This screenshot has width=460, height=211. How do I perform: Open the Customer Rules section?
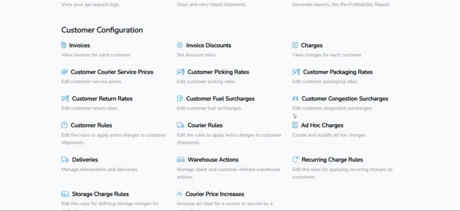pyautogui.click(x=91, y=125)
